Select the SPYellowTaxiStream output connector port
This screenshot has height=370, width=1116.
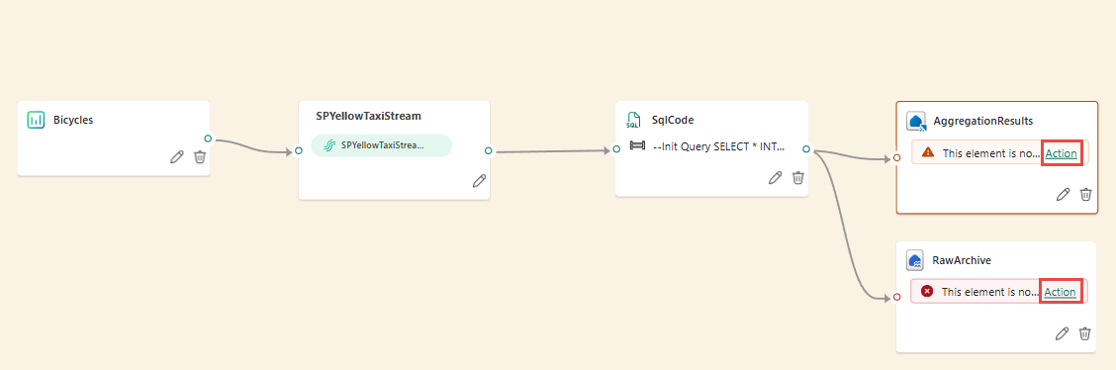[x=489, y=150]
